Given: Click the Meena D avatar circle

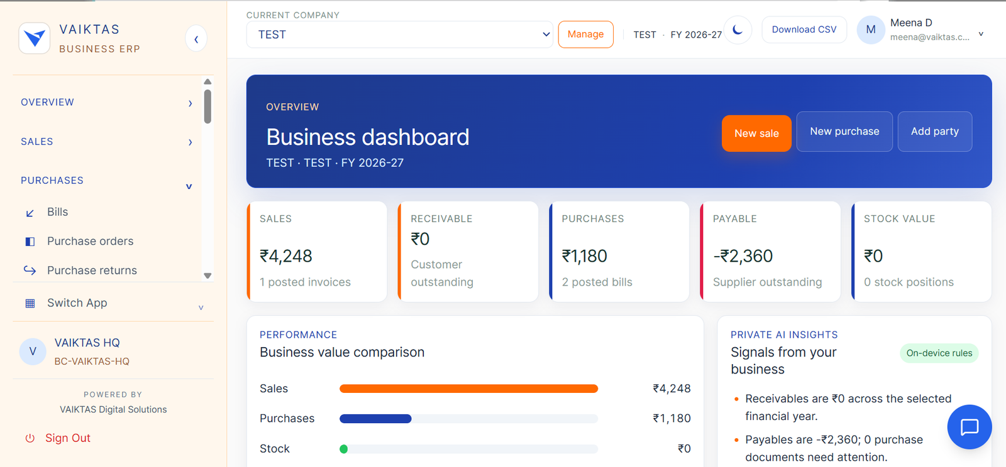Looking at the screenshot, I should pos(871,30).
